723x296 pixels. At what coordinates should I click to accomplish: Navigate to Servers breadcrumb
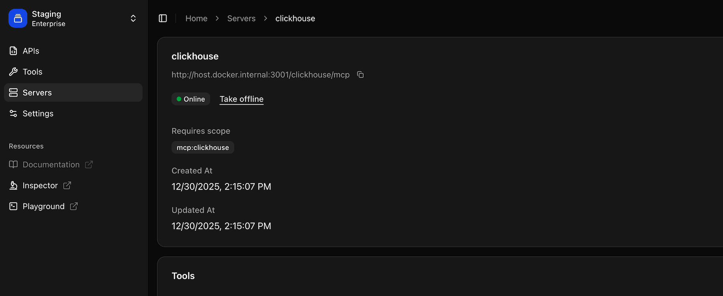pos(241,18)
